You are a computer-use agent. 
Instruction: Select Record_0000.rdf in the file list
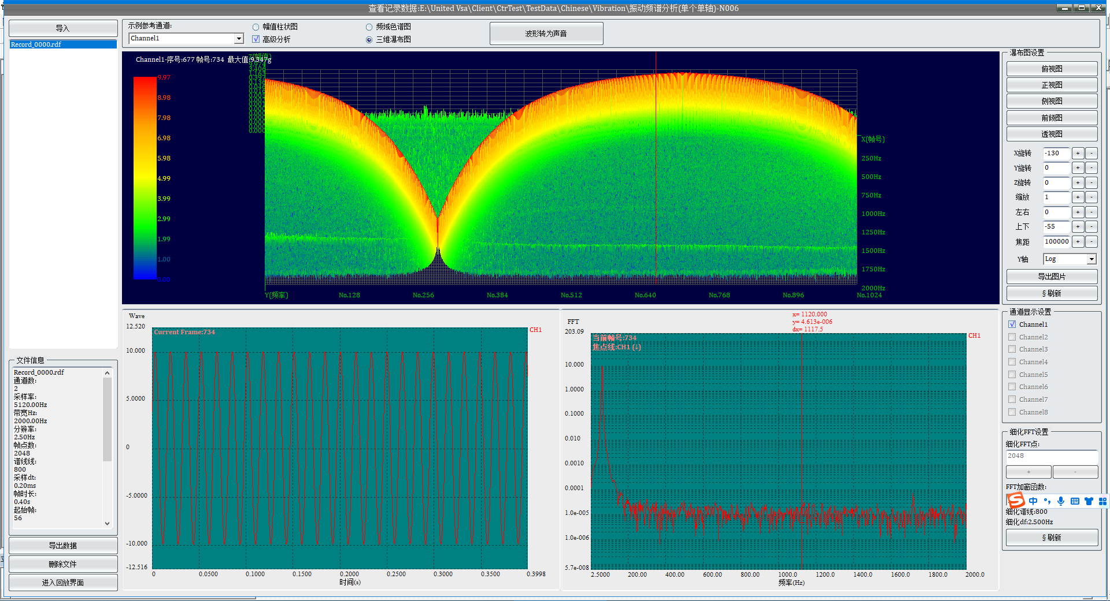[36, 44]
